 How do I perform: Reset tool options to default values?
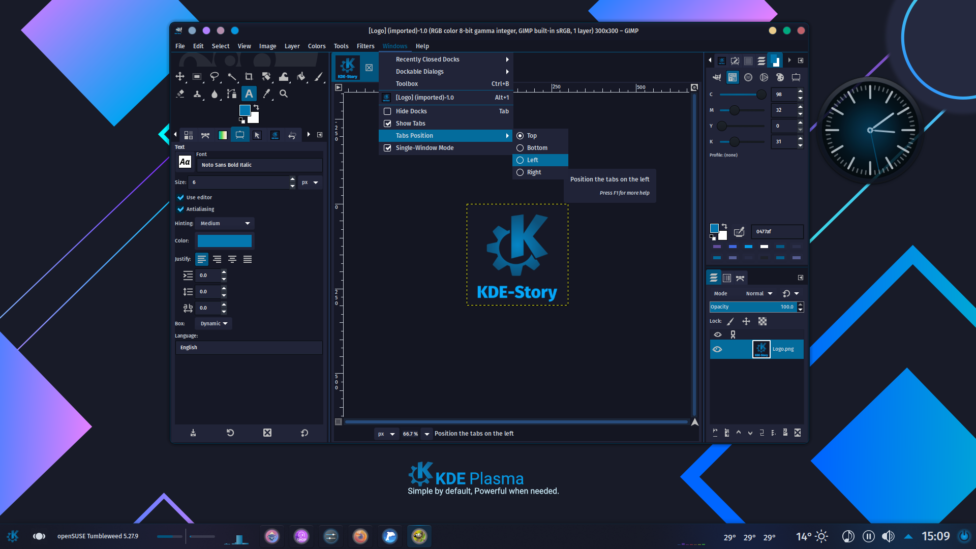coord(304,433)
